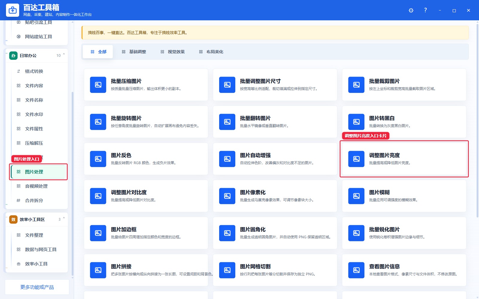Viewport: 479px width, 299px height.
Task: Open the 图片模糊 tool title
Action: pyautogui.click(x=379, y=193)
